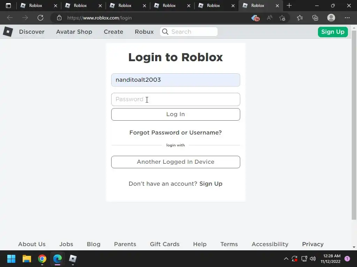Reload the page with the refresh icon
The image size is (357, 267).
(x=40, y=18)
